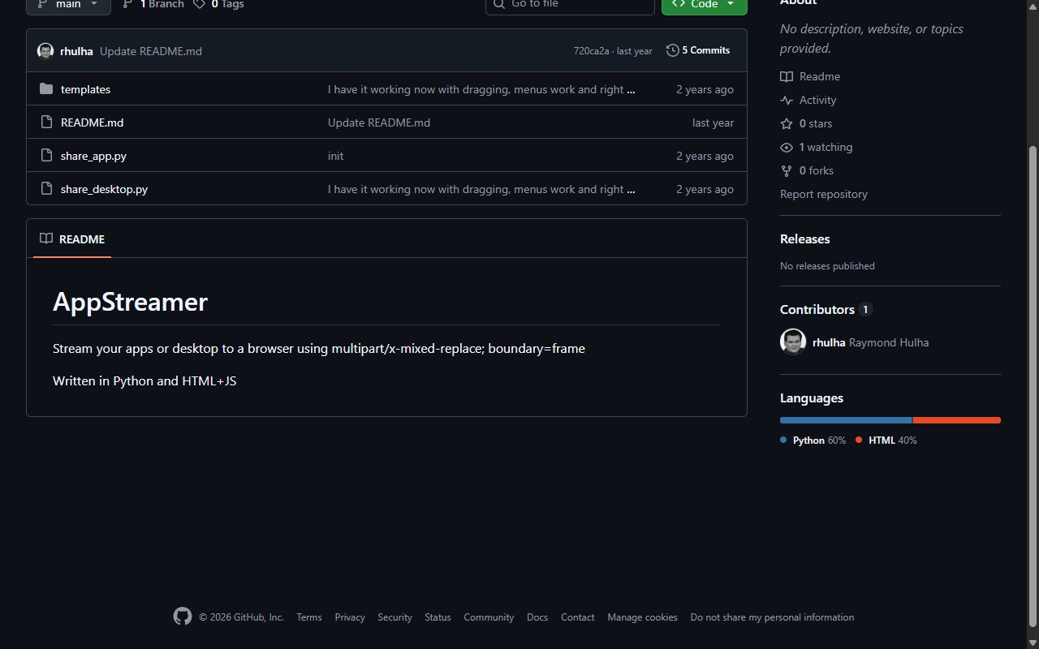1039x649 pixels.
Task: Click the red HTML segment of language bar
Action: 957,420
